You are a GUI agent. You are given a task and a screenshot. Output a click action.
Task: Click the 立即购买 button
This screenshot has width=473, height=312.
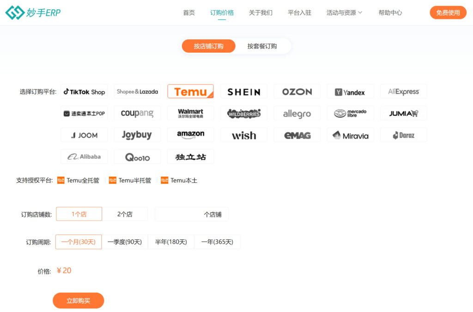click(78, 300)
